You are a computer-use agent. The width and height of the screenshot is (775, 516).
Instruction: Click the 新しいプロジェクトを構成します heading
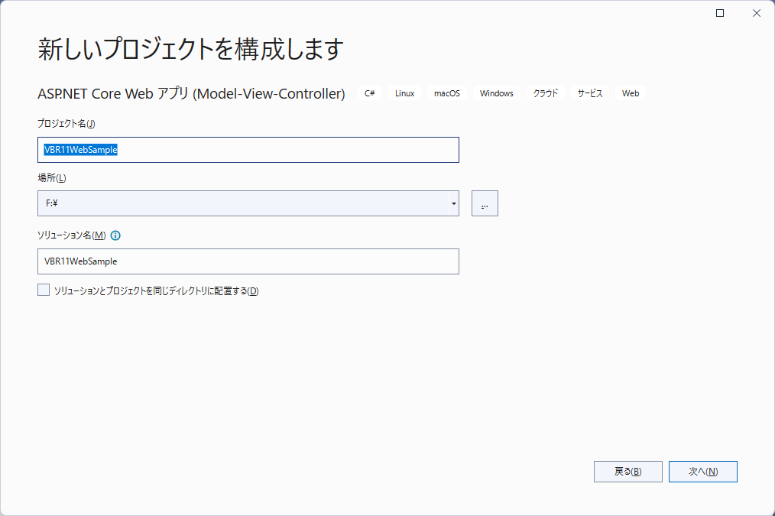(191, 50)
